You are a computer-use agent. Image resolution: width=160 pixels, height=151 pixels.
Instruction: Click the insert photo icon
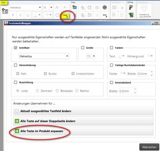tap(75, 7)
